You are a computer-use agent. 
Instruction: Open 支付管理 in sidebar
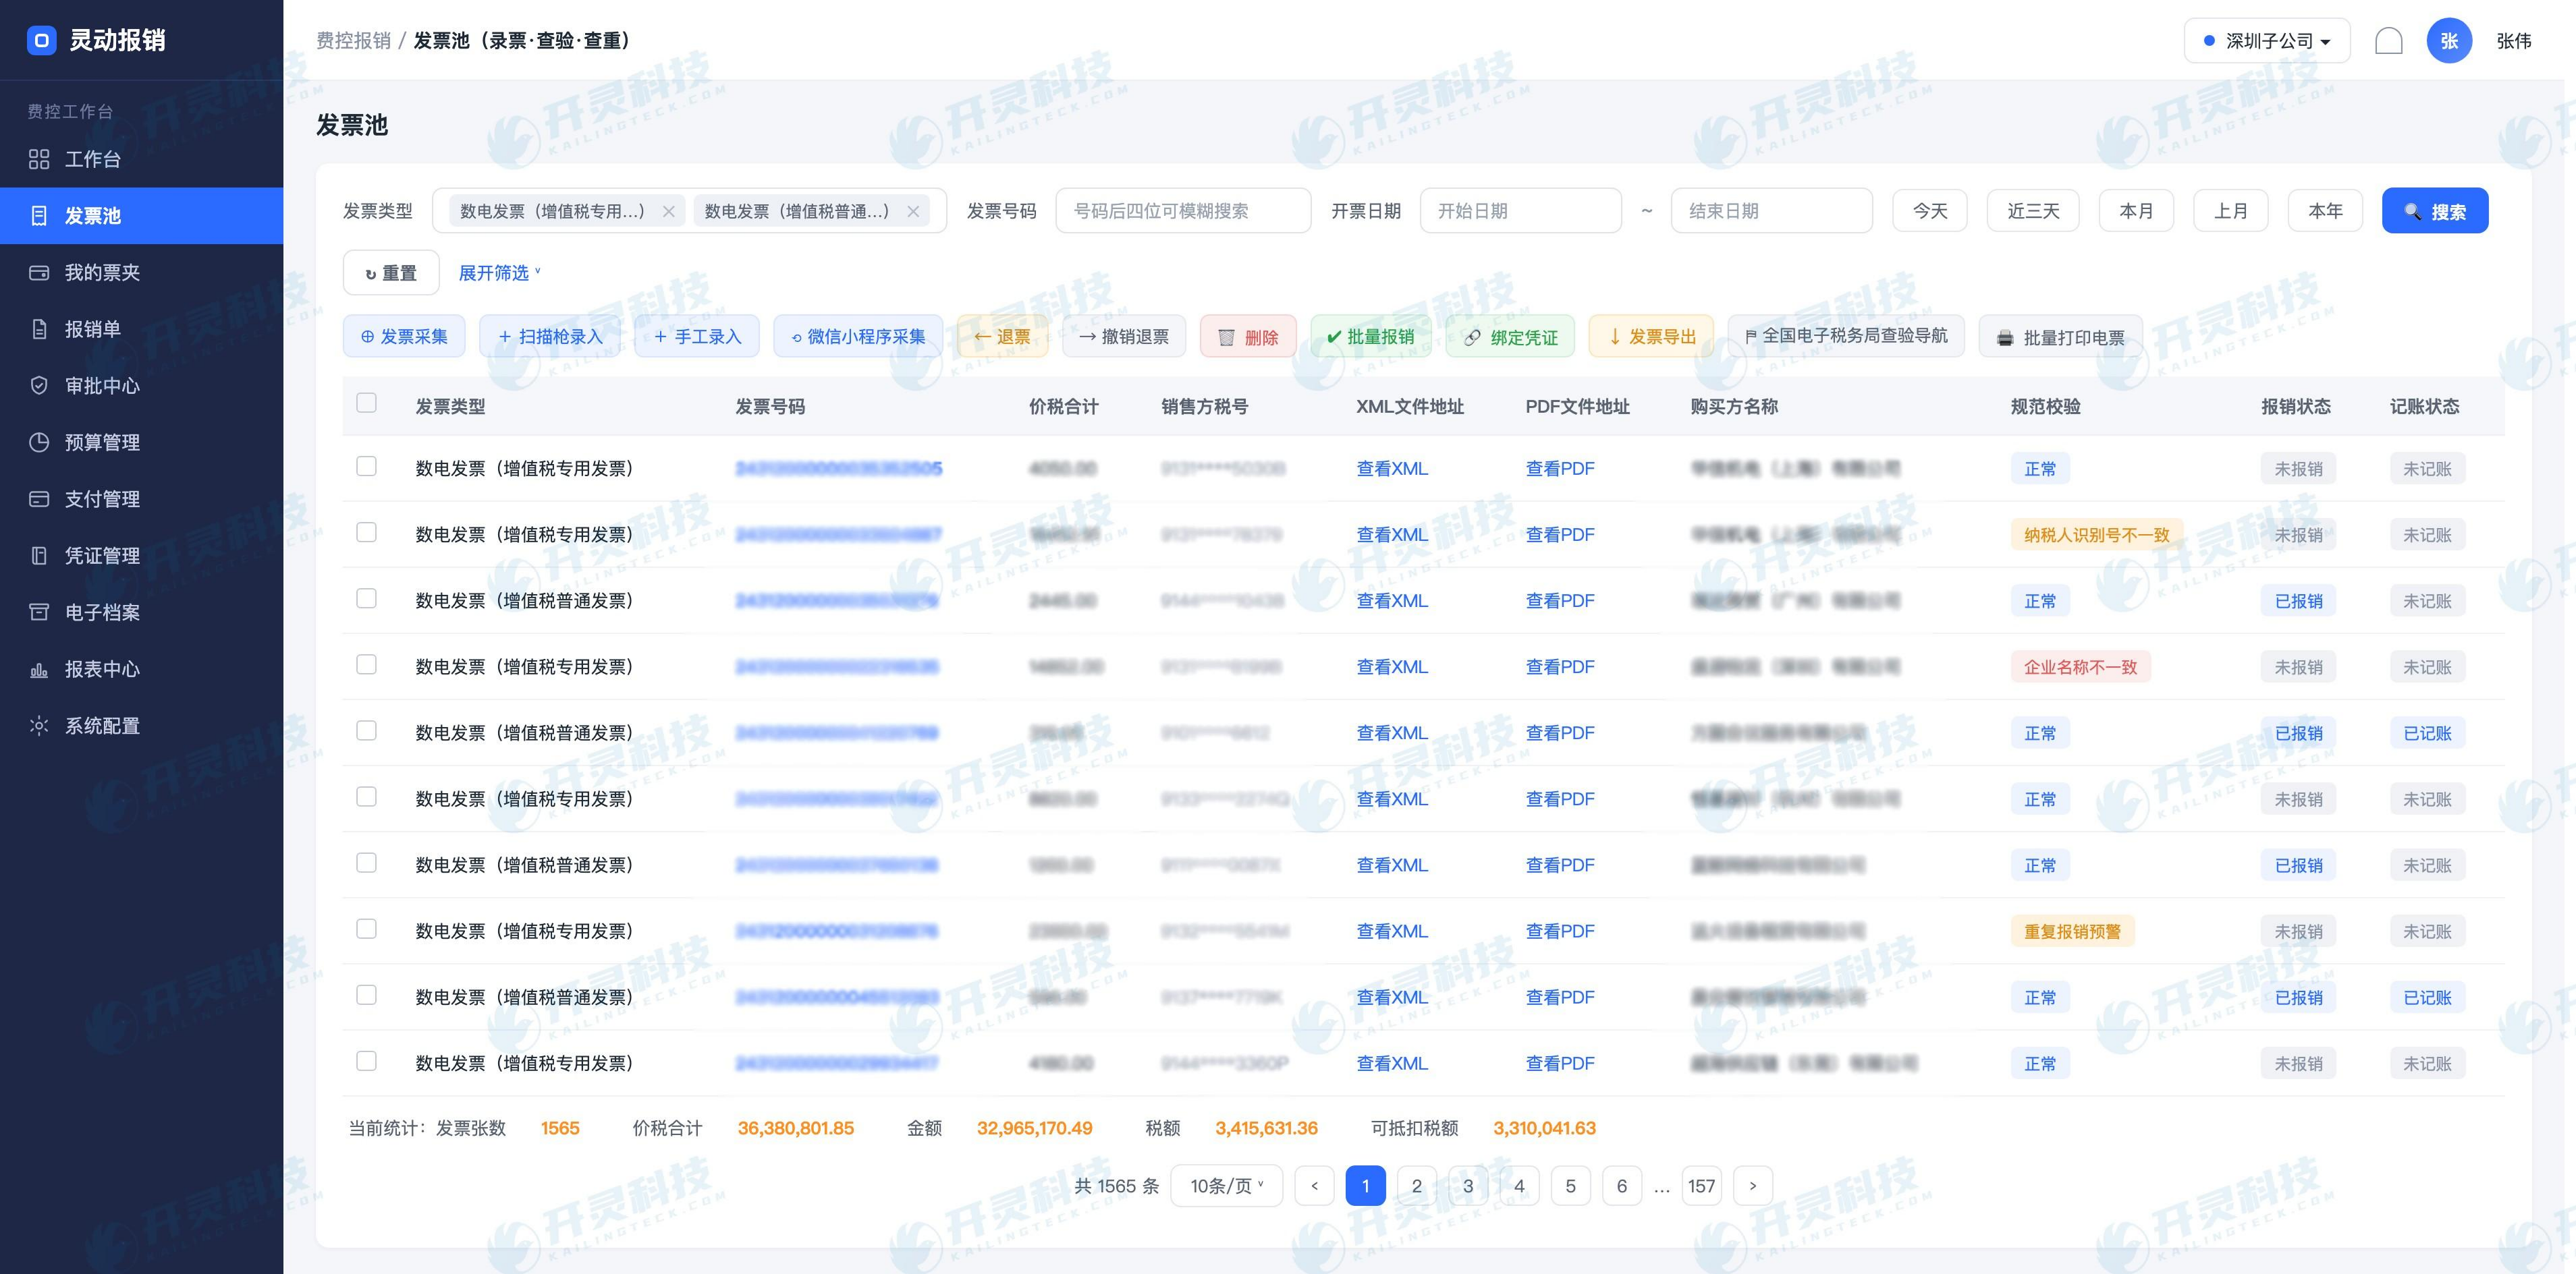tap(141, 498)
